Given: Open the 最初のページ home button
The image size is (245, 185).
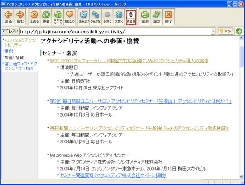Looking at the screenshot, I should pos(58,17).
